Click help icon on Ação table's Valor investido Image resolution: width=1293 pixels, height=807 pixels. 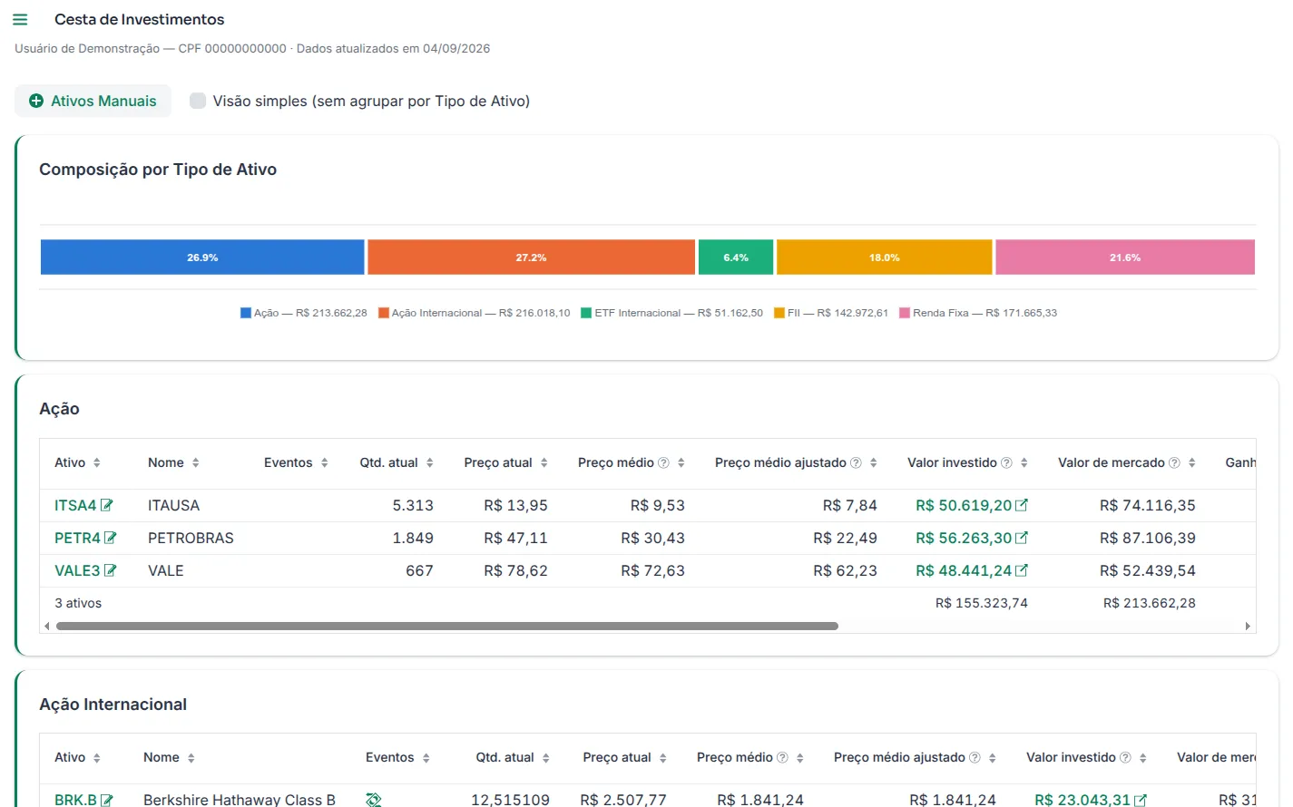(1006, 462)
